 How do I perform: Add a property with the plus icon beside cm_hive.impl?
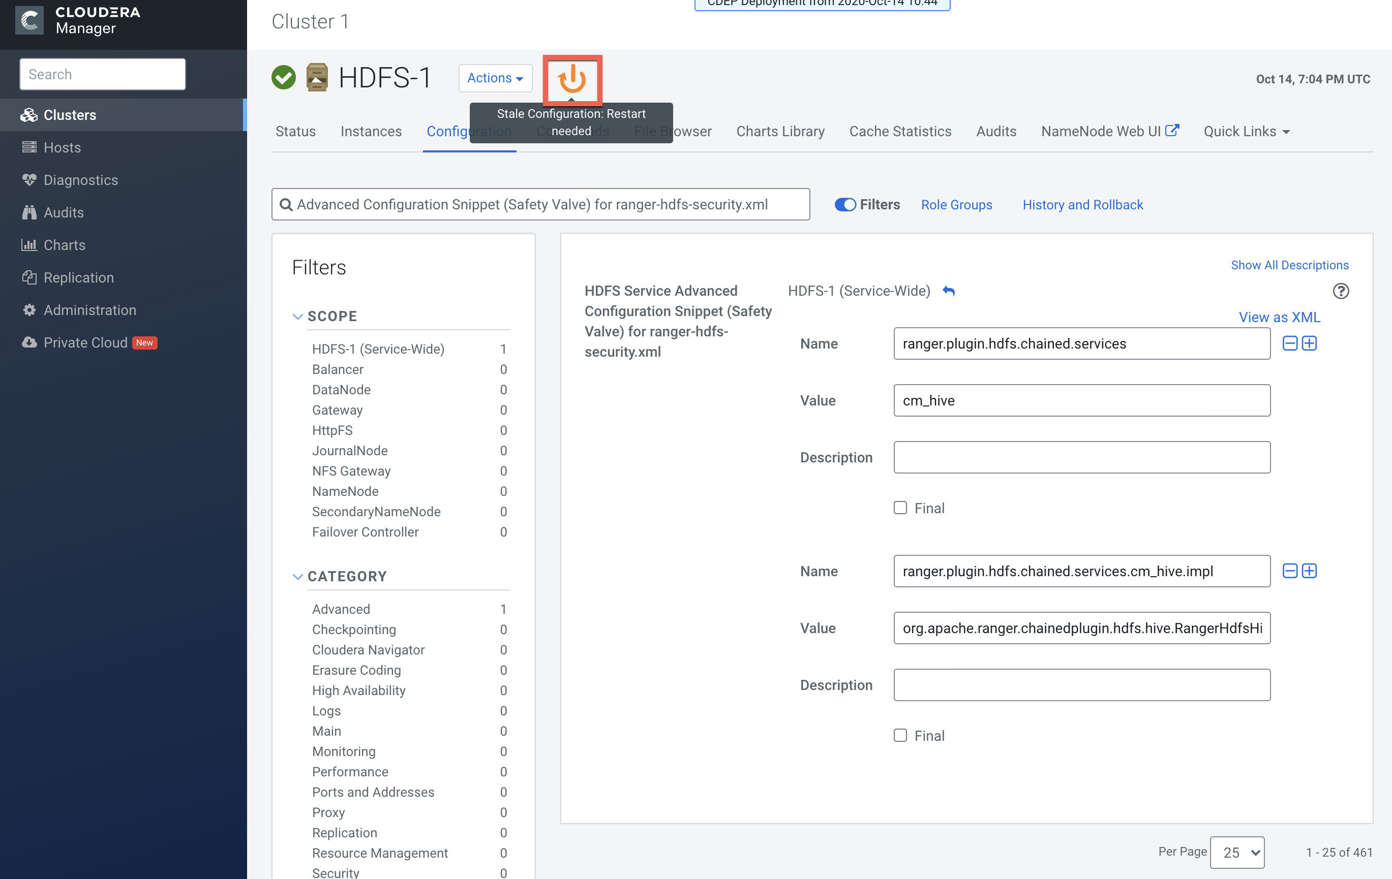point(1309,571)
